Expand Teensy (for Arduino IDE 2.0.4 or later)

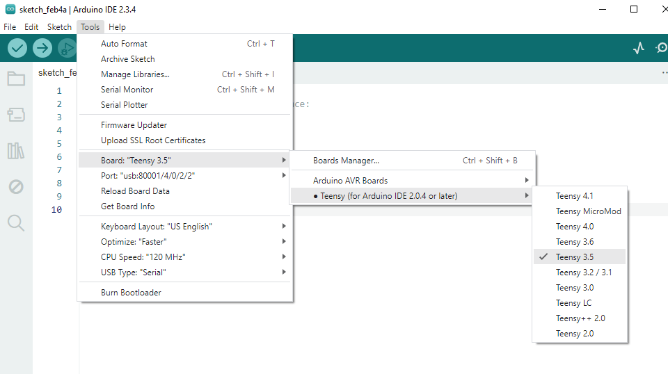pyautogui.click(x=413, y=196)
